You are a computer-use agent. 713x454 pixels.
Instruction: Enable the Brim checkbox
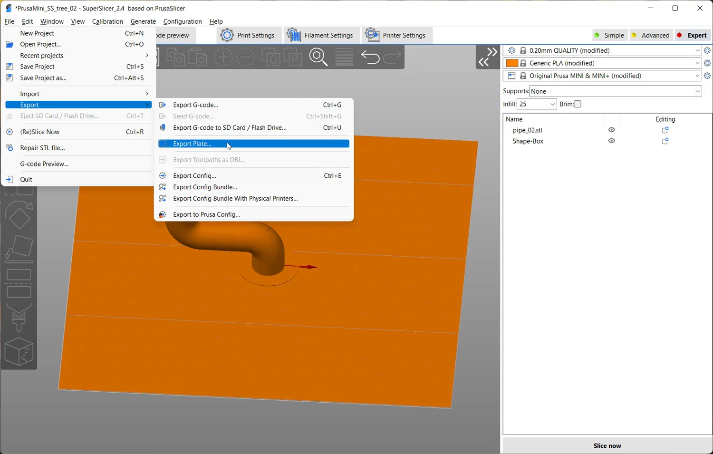pos(578,104)
